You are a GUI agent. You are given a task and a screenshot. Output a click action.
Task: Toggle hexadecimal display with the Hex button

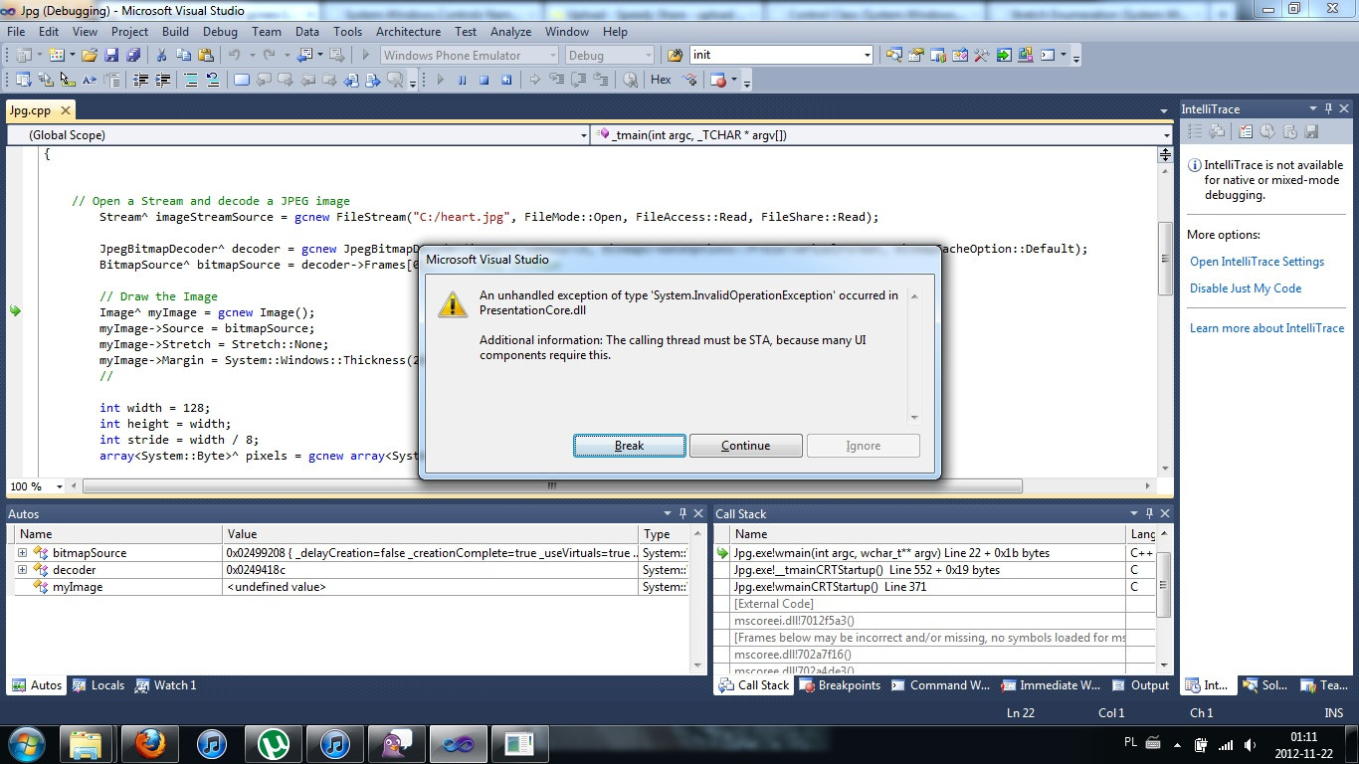660,80
